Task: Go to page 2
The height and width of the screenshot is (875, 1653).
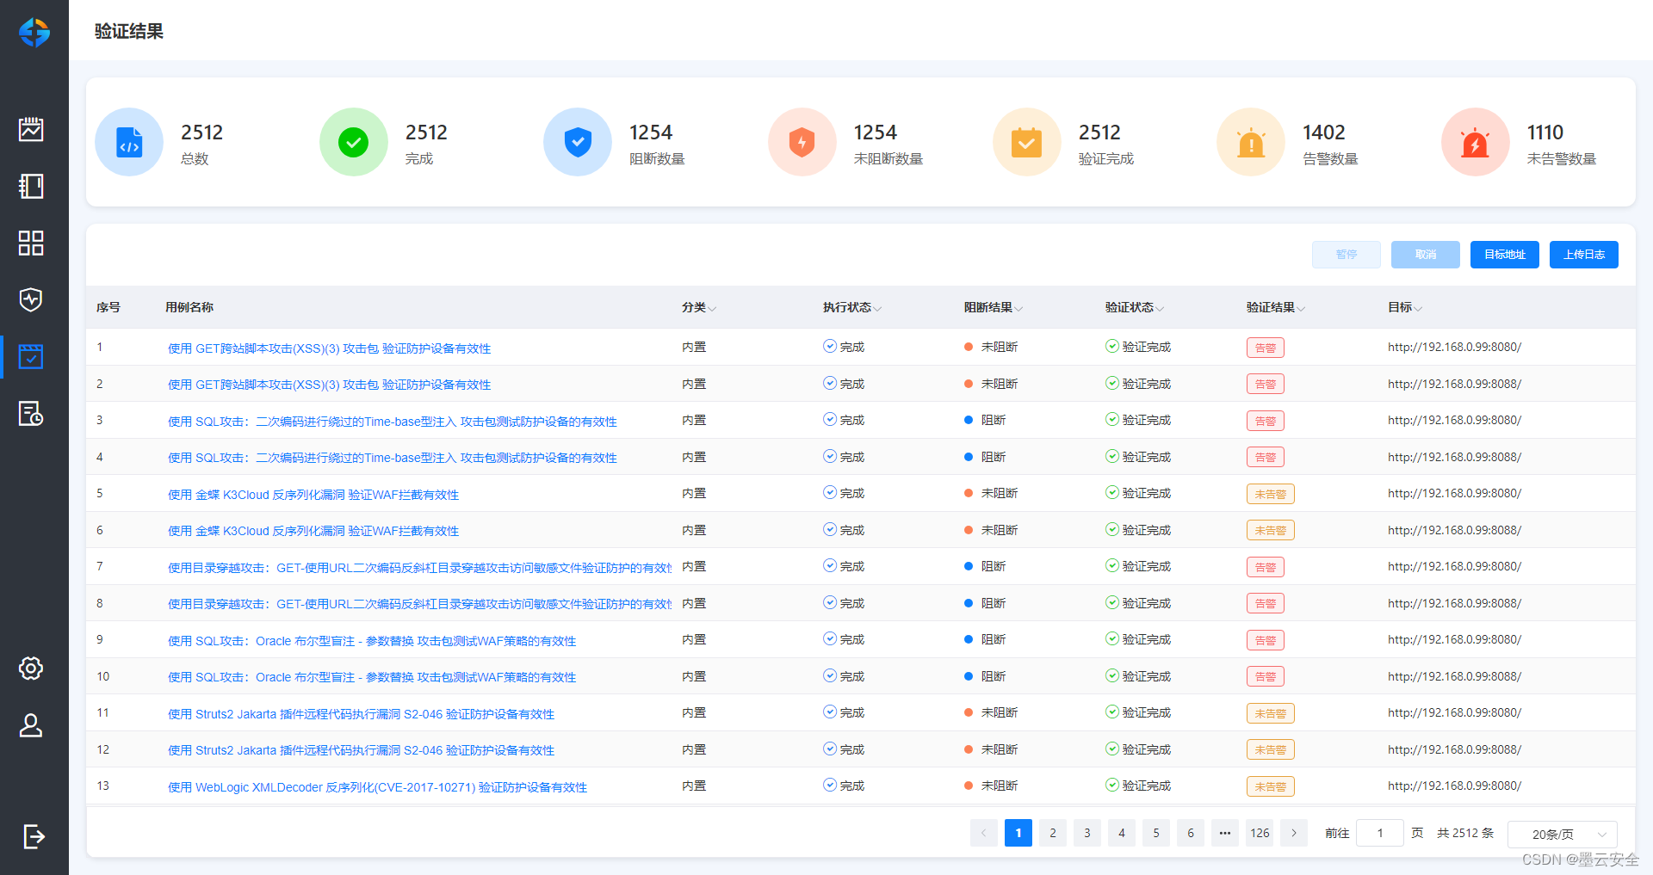Action: 1053,833
